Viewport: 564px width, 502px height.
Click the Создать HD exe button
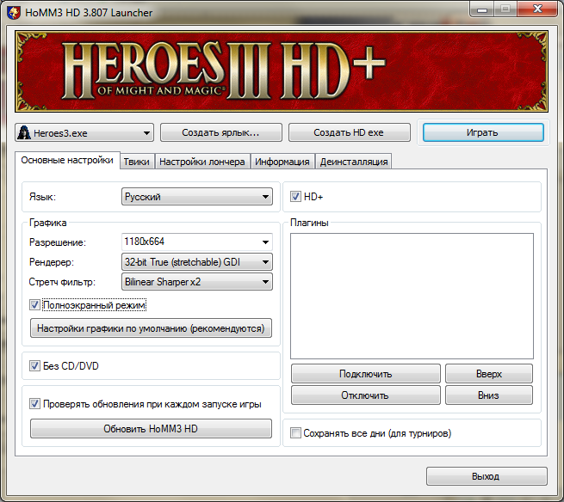(349, 132)
